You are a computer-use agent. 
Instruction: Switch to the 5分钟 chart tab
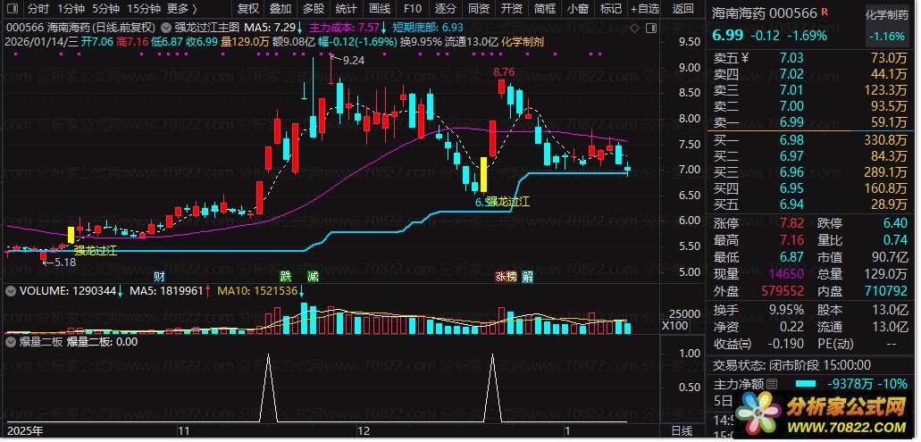coord(105,9)
